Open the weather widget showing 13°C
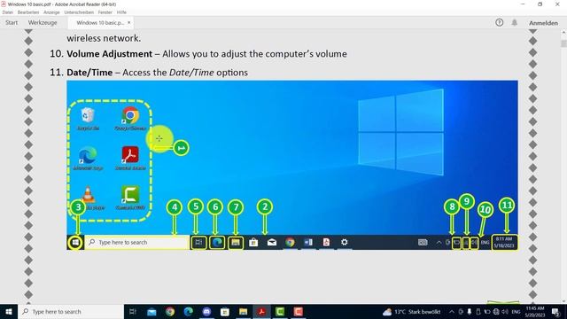This screenshot has height=319, width=567. pos(412,311)
